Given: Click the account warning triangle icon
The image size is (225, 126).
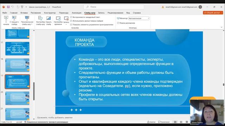Looking at the screenshot, I should point(163,7).
